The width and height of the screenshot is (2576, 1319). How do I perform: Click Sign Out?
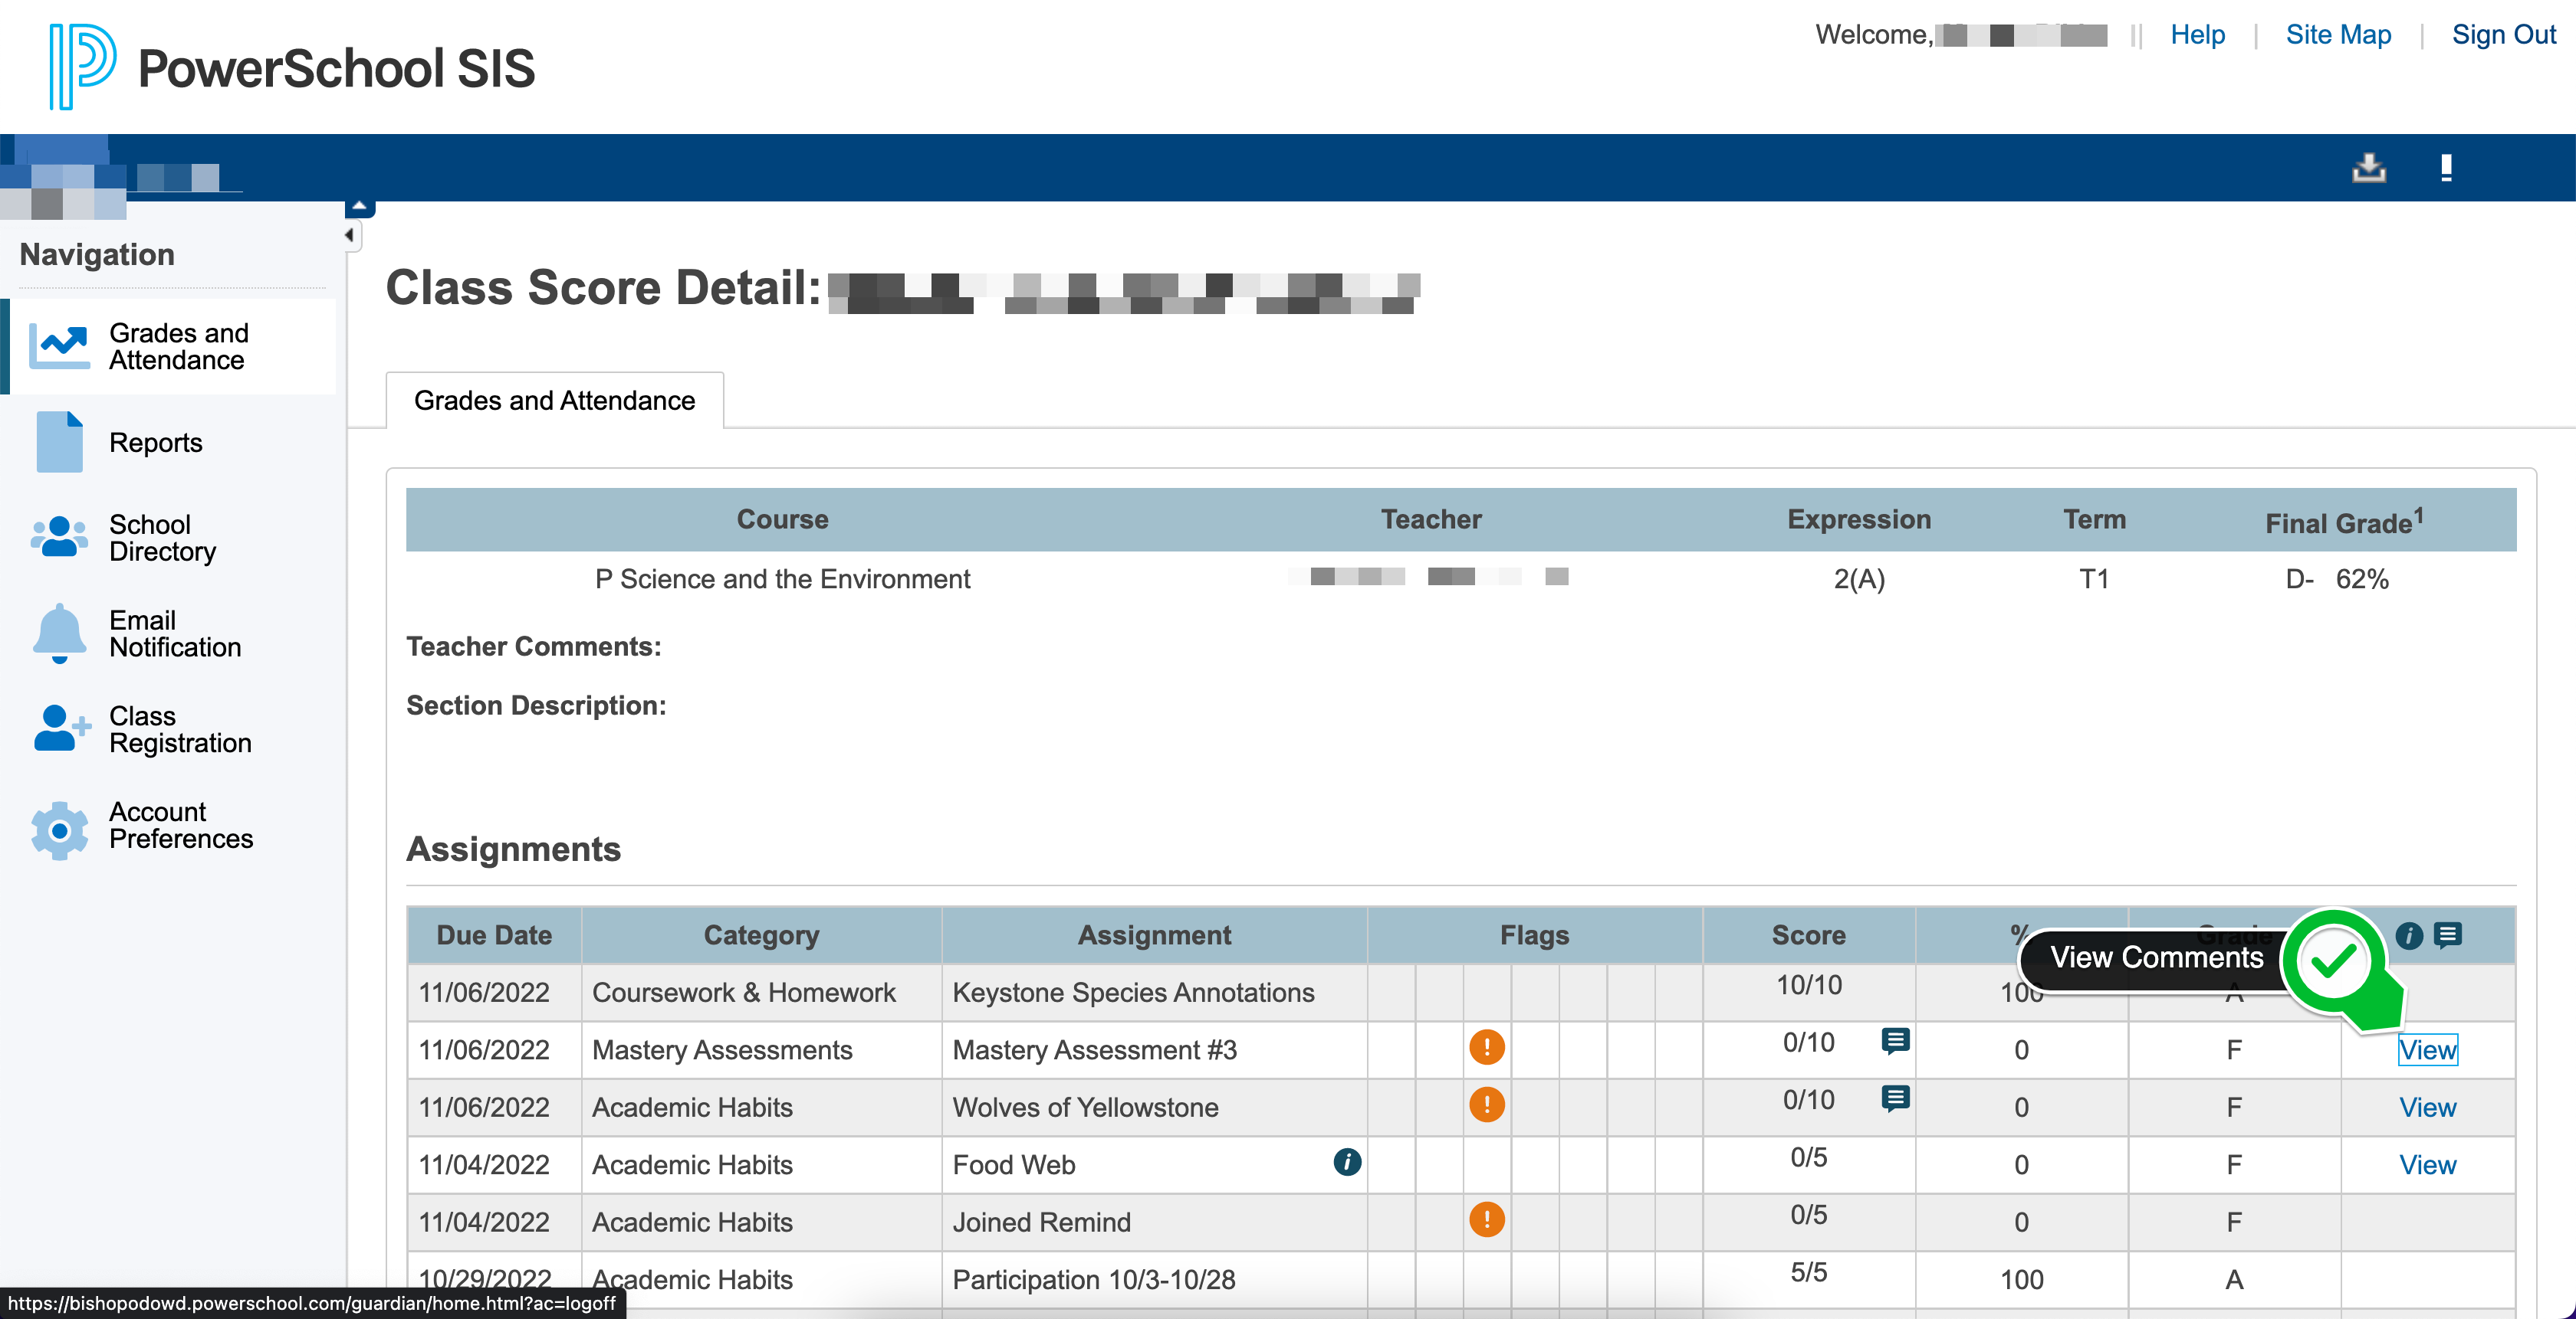click(2503, 35)
